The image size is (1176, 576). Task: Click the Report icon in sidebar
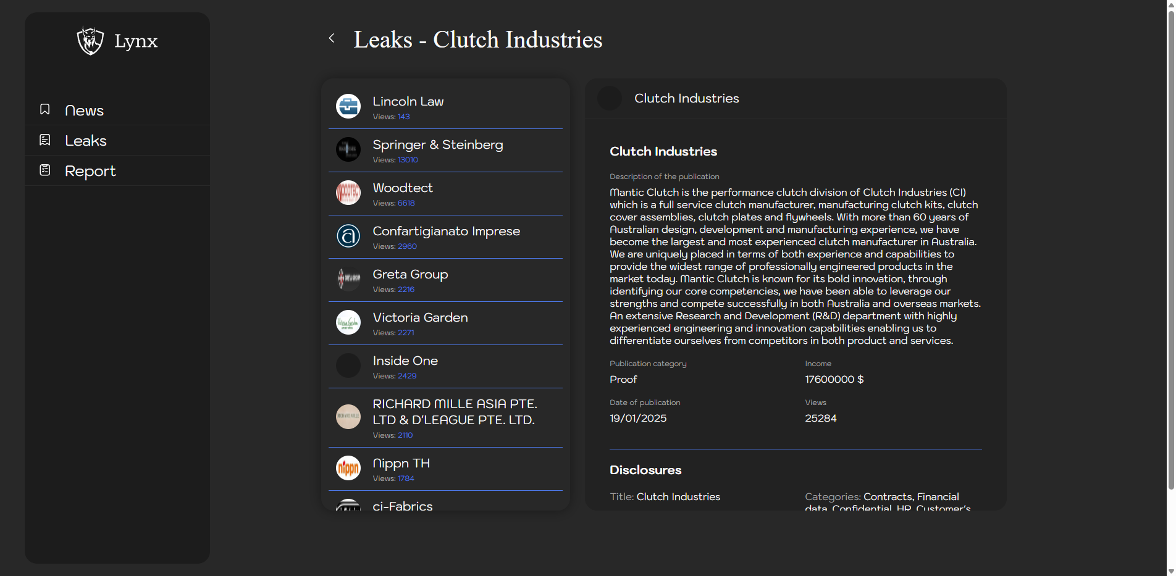[45, 170]
